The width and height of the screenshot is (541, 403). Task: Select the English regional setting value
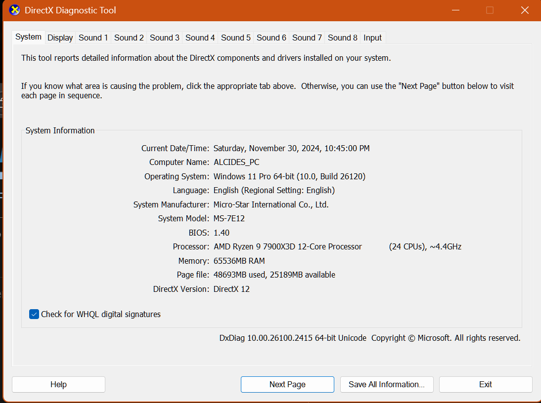274,191
